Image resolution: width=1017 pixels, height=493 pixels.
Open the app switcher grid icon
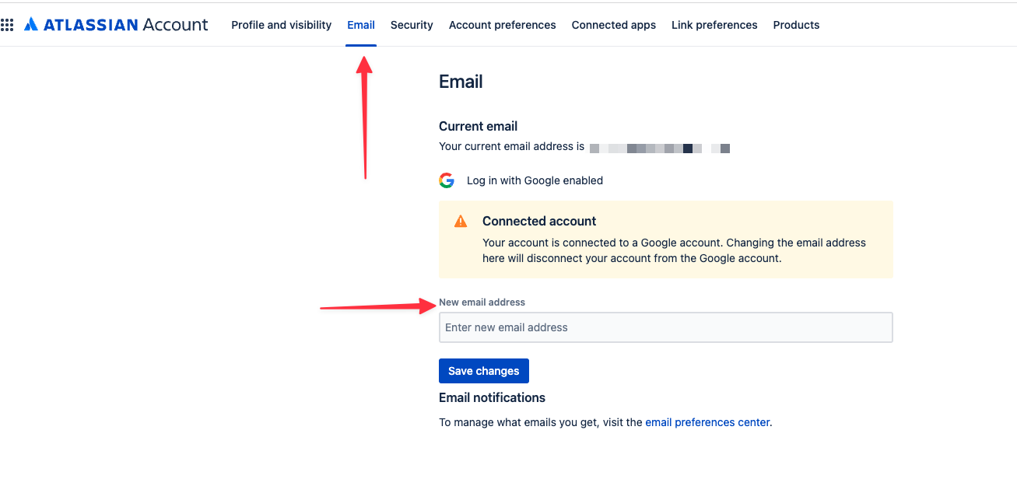pyautogui.click(x=8, y=24)
